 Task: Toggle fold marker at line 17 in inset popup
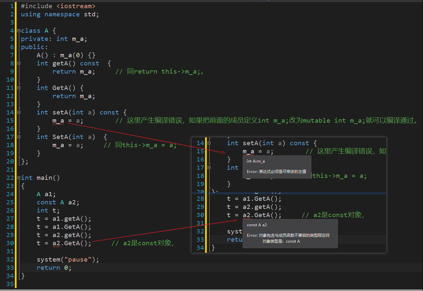209,167
